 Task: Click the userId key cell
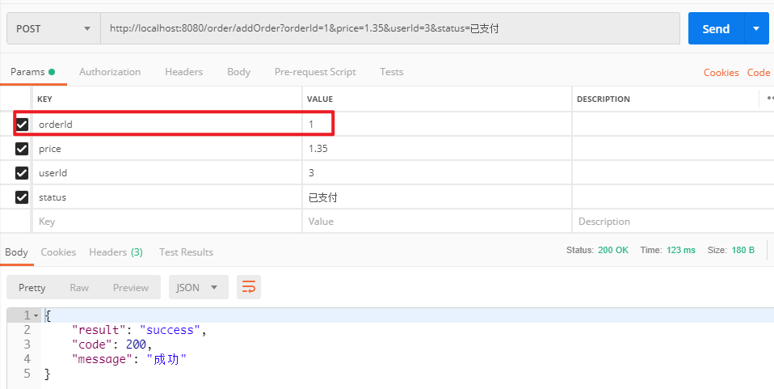167,173
